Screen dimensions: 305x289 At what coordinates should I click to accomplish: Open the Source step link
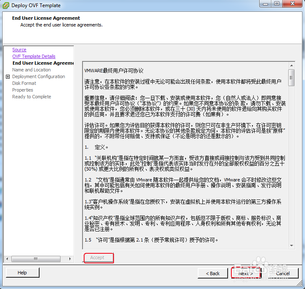click(19, 50)
